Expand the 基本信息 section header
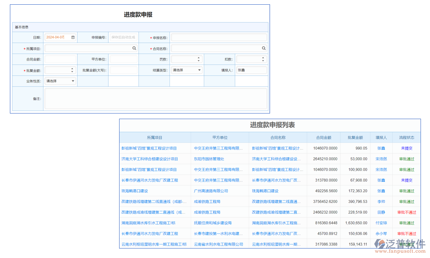The height and width of the screenshot is (258, 430). (x=22, y=27)
